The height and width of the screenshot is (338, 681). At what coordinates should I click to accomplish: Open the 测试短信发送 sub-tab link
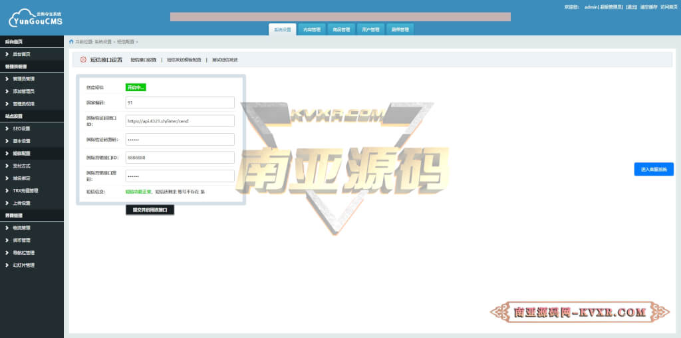(x=225, y=60)
